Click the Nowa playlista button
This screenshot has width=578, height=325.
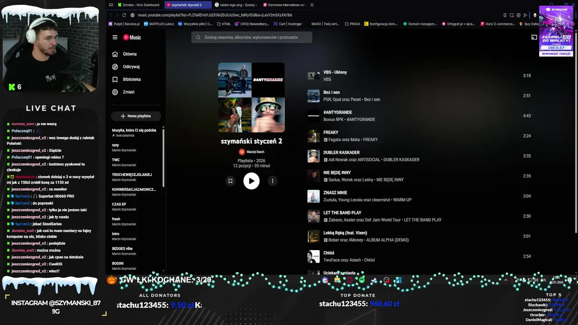point(136,116)
